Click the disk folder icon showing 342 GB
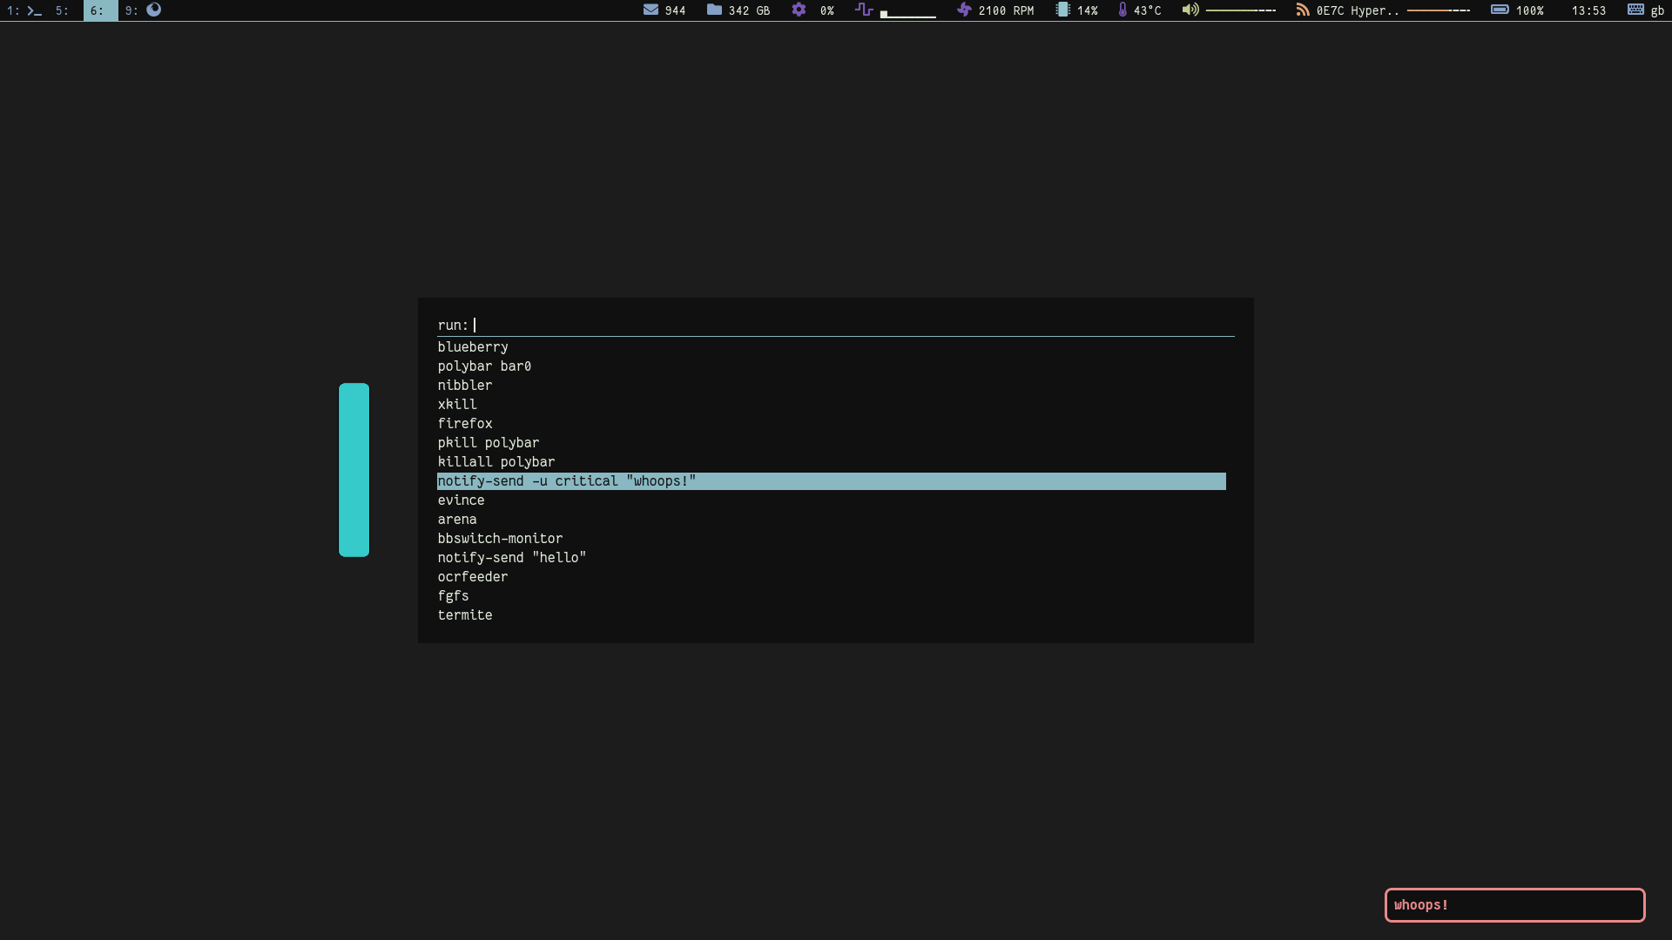The height and width of the screenshot is (940, 1672). pos(714,10)
